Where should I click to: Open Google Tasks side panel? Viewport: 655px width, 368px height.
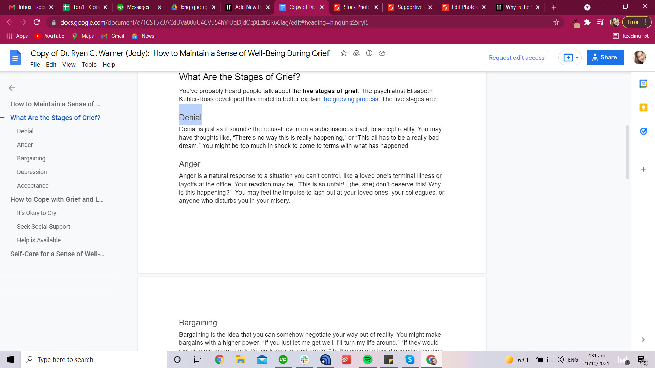point(643,132)
